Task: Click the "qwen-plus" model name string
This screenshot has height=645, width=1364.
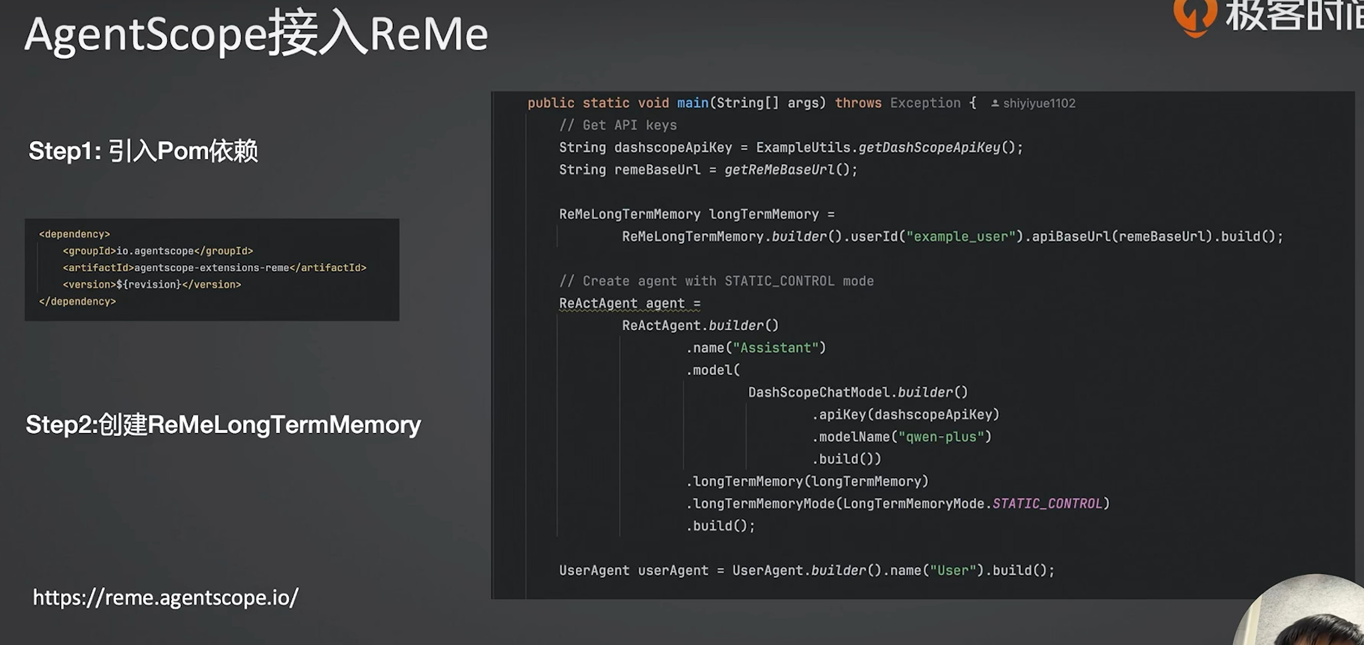Action: pyautogui.click(x=941, y=437)
